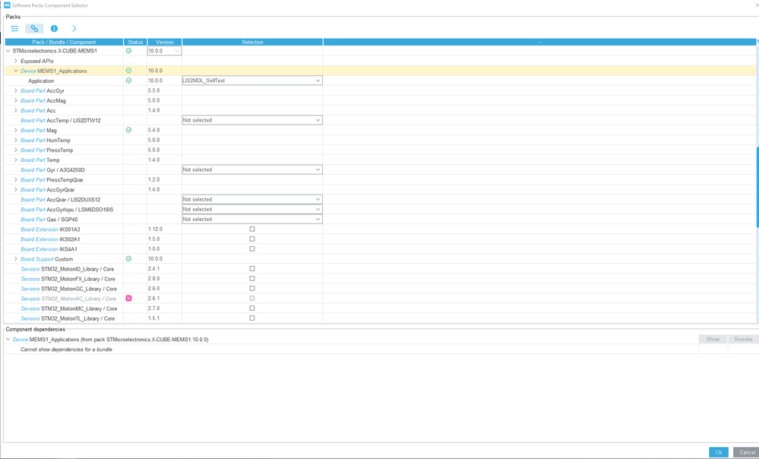Expand Board Part AccMag node

(x=16, y=100)
